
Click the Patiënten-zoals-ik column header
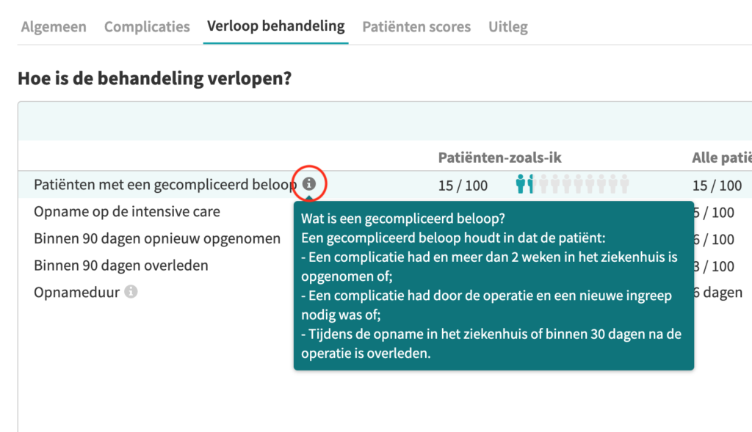point(499,158)
